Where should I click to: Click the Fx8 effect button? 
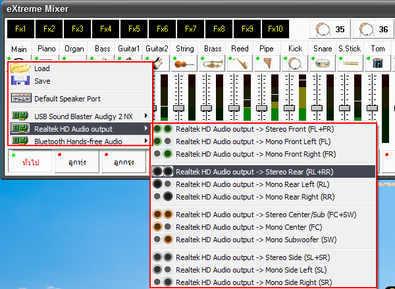tap(219, 29)
